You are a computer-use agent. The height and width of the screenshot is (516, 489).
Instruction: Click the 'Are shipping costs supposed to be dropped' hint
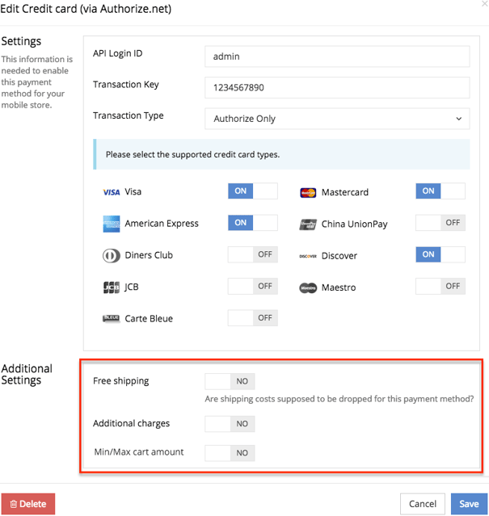pyautogui.click(x=339, y=399)
